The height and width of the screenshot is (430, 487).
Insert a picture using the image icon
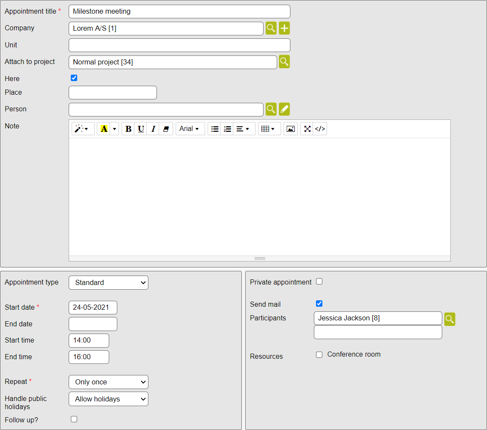[x=290, y=129]
